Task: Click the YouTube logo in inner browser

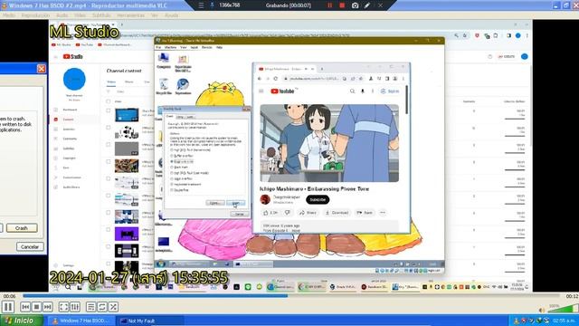Action: [282, 91]
